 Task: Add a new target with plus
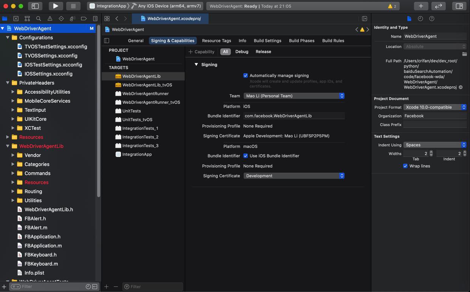(x=107, y=287)
